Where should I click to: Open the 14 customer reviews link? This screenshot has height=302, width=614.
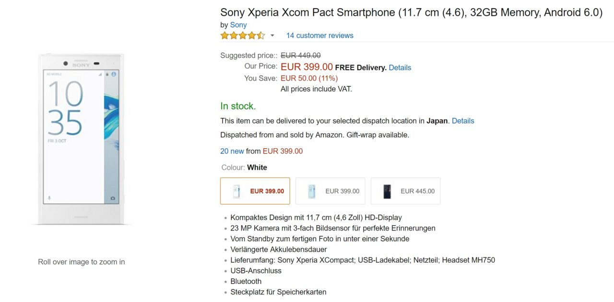click(319, 36)
